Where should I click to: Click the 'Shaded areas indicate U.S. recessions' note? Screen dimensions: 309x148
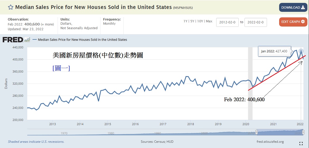36,142
